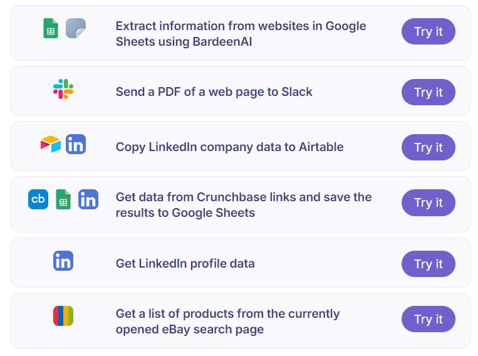The height and width of the screenshot is (356, 478).
Task: Try the Send PDF to Slack automation
Action: [429, 92]
